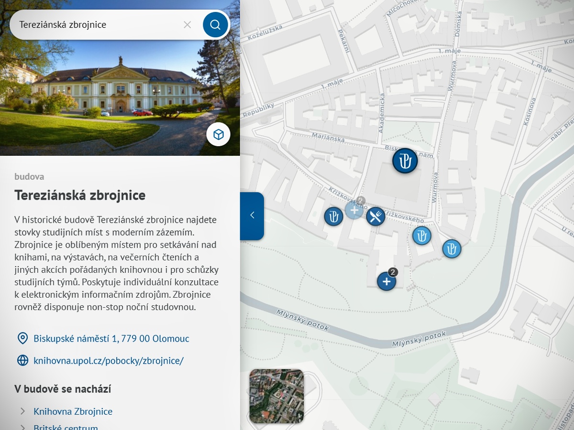Collapse the sidebar panel with the chevron
Screen dimensions: 574x430
pos(252,215)
